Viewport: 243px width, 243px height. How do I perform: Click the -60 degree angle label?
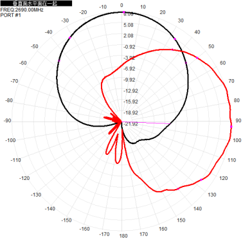[23, 63]
